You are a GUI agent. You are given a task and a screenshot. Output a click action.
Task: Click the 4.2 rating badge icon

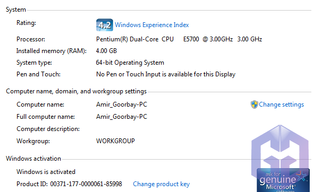click(x=105, y=25)
